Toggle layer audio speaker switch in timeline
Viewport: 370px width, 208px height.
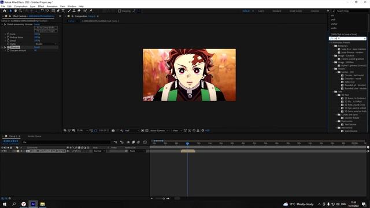tap(5, 151)
